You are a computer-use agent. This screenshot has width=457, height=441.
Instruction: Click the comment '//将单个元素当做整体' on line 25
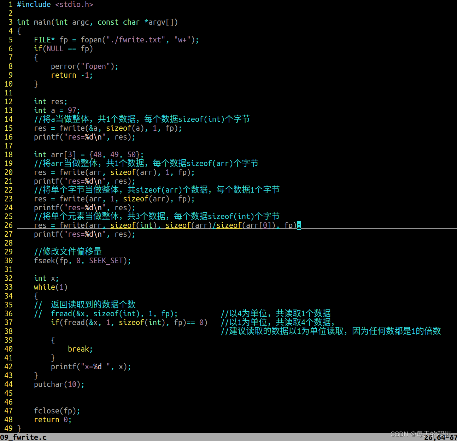[x=157, y=217]
